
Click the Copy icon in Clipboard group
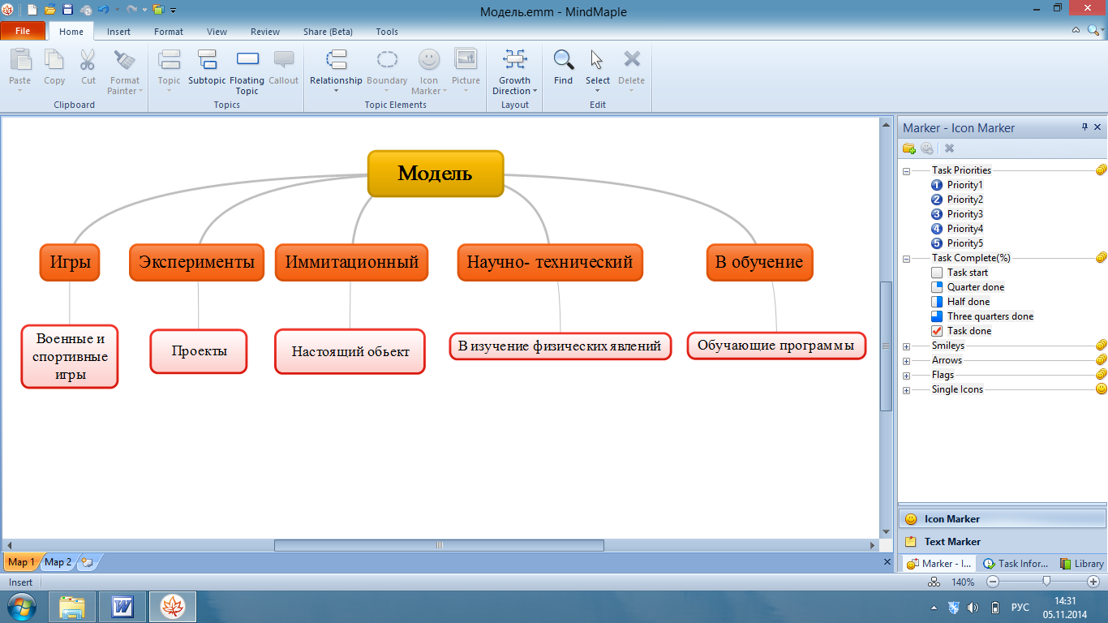point(54,60)
